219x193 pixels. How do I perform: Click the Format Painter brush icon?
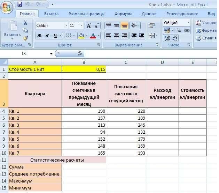[x=25, y=37]
